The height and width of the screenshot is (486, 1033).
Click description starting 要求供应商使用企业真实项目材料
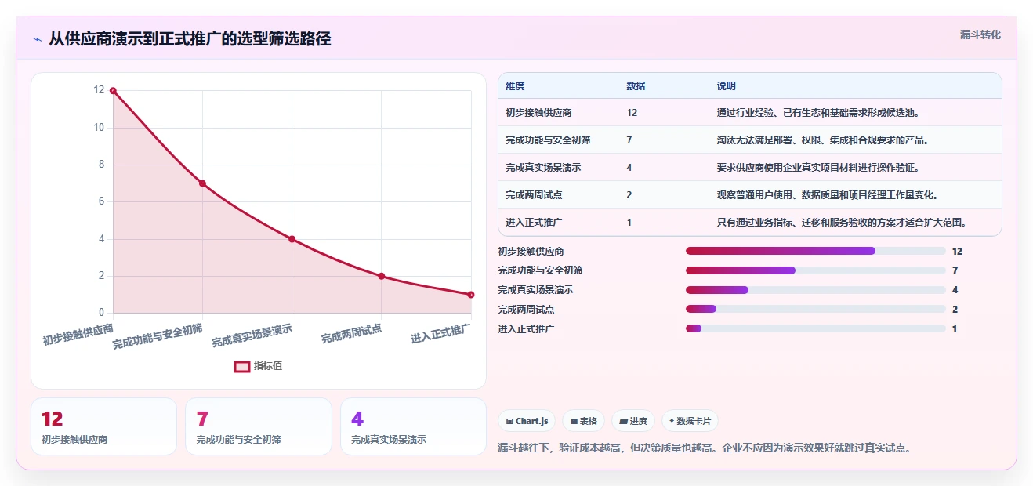818,168
